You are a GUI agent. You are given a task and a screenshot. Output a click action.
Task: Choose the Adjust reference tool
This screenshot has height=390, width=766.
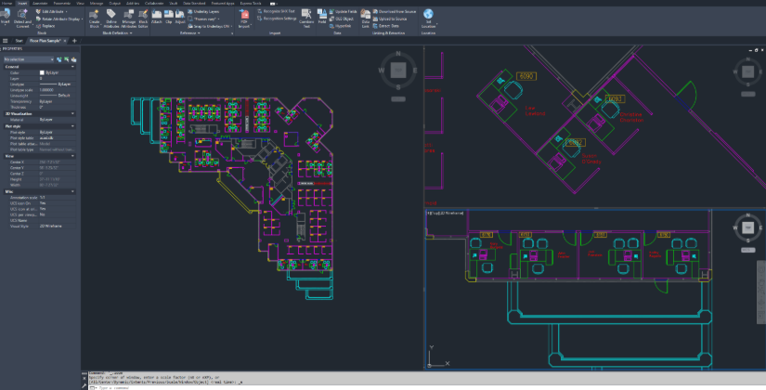(x=180, y=17)
